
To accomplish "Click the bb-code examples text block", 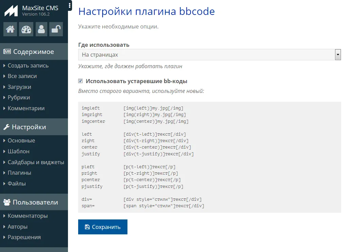I will [209, 157].
